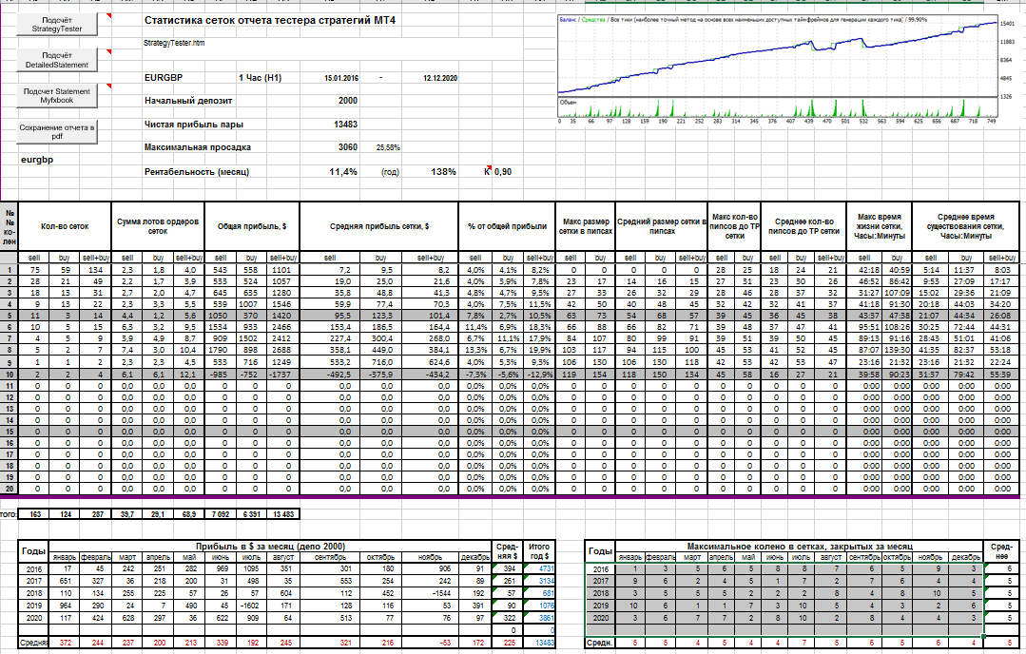Select the negative total profit cell -1737
This screenshot has width=1026, height=654.
[x=283, y=375]
